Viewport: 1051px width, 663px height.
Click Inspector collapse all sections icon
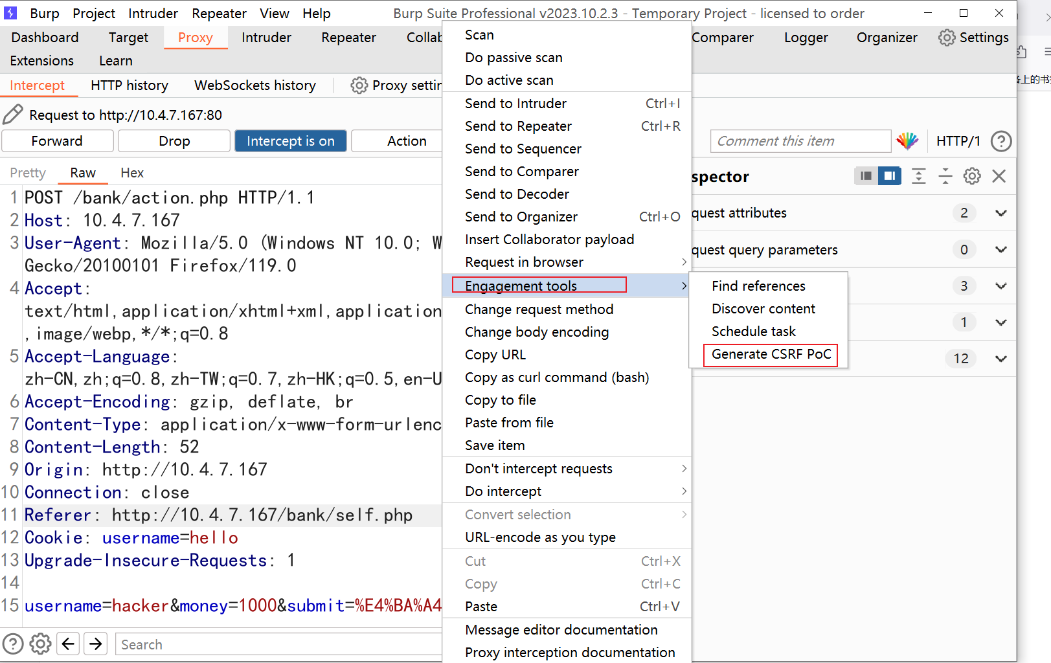(945, 176)
